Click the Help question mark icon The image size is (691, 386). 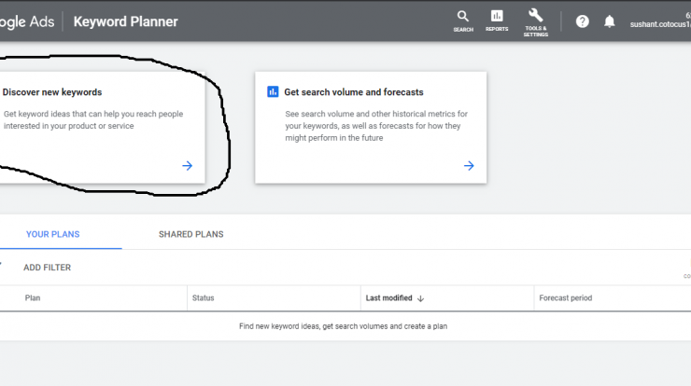click(582, 21)
